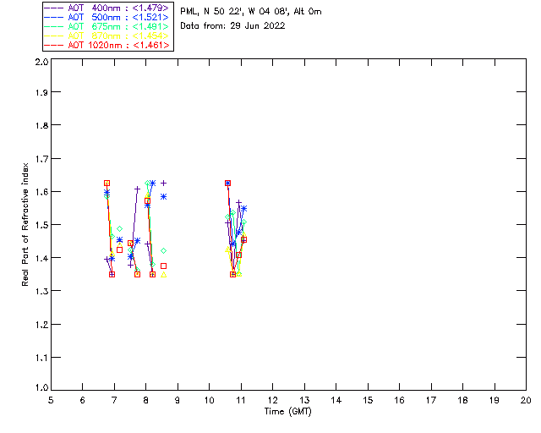The width and height of the screenshot is (541, 433).
Task: Select the isolated yellow triangle near 8.5 GMT
Action: point(164,274)
